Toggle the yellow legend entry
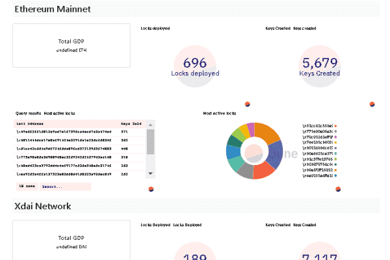The height and width of the screenshot is (260, 390). (319, 142)
